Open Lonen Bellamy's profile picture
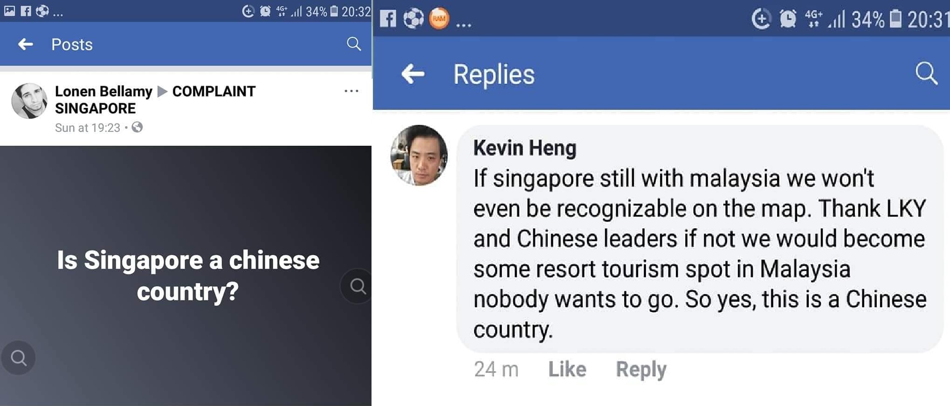The width and height of the screenshot is (950, 406). 29,101
